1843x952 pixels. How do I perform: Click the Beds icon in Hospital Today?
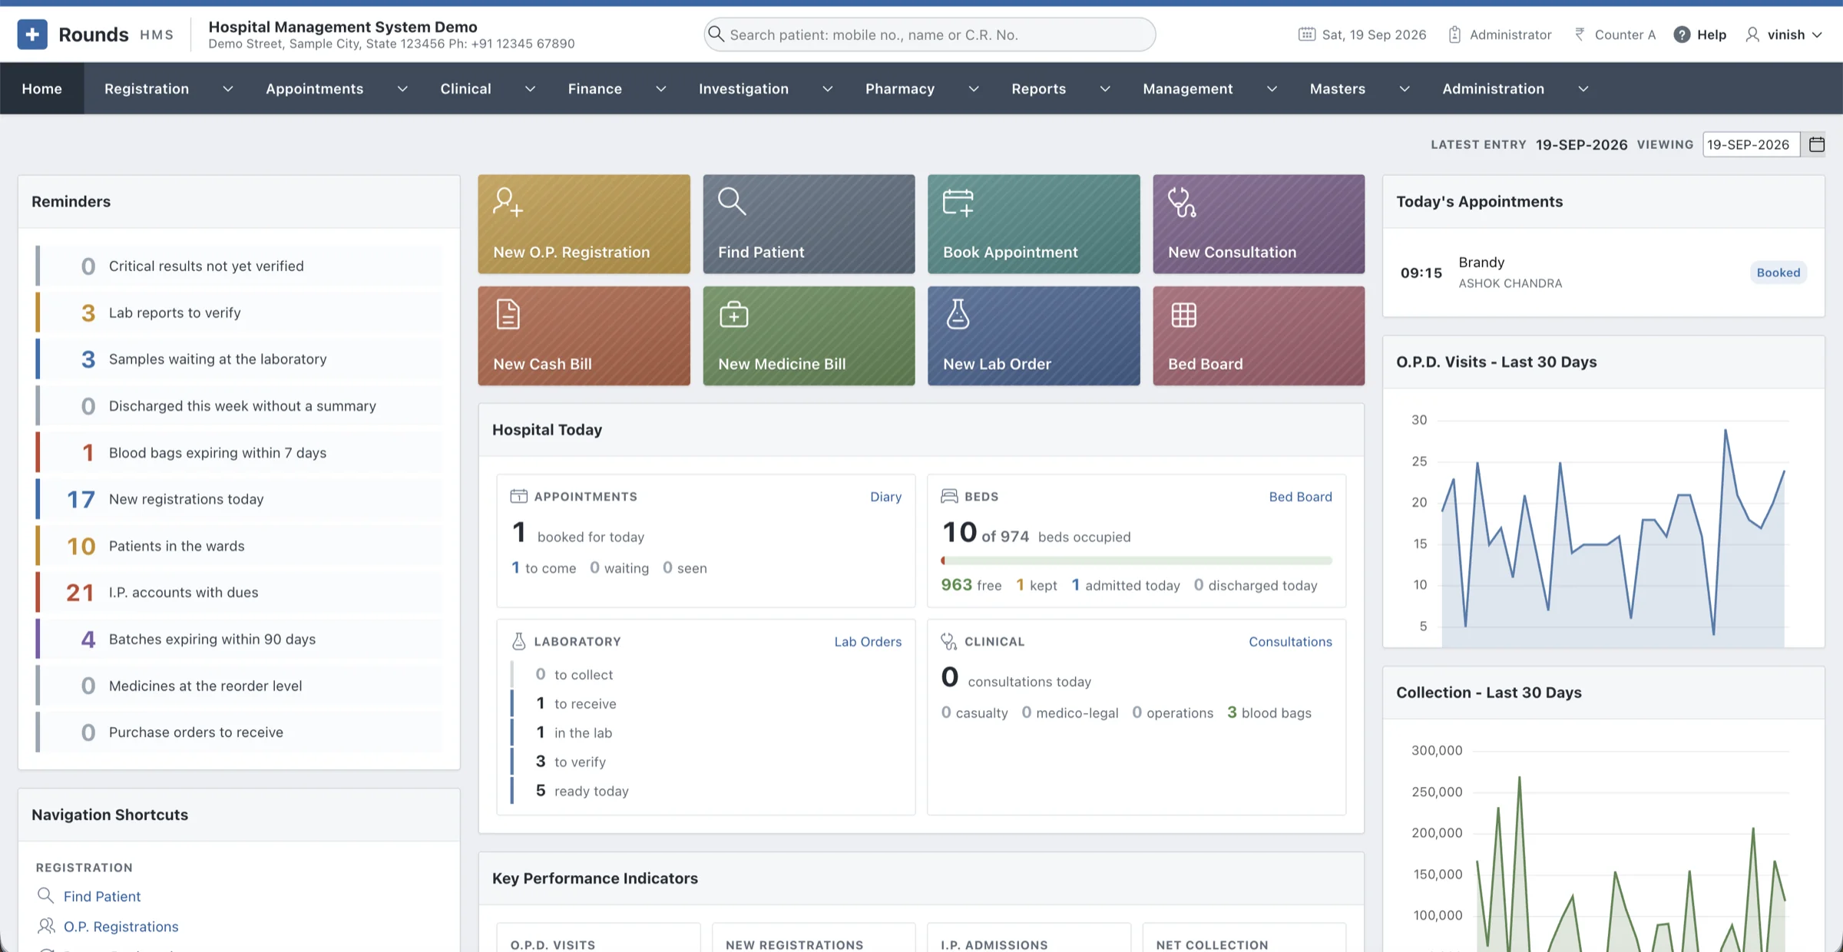[x=949, y=496]
